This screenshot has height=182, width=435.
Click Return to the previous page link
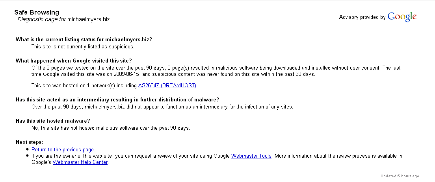(63, 150)
